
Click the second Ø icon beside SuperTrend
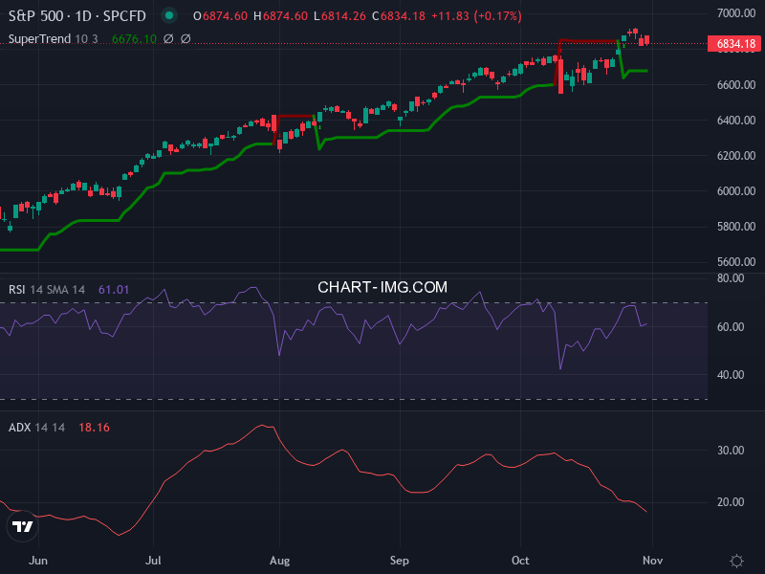186,38
